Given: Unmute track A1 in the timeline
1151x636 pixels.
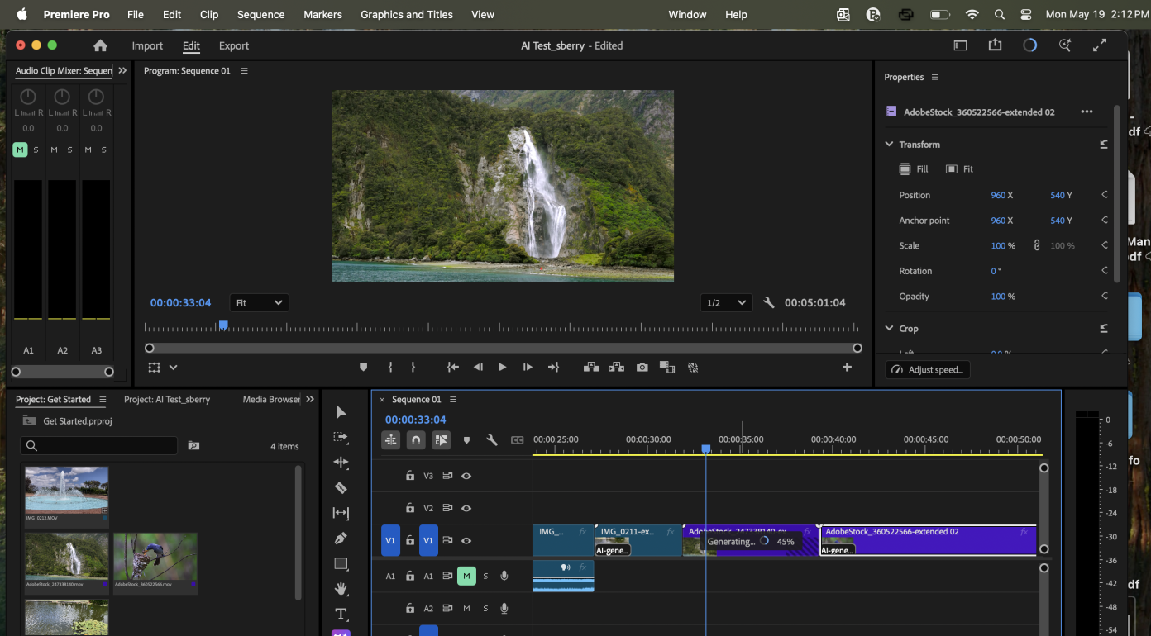Looking at the screenshot, I should click(466, 576).
